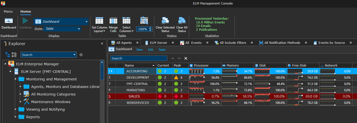Viewport: 357px width, 123px height.
Task: Go to previous search result arrow
Action: tap(173, 58)
